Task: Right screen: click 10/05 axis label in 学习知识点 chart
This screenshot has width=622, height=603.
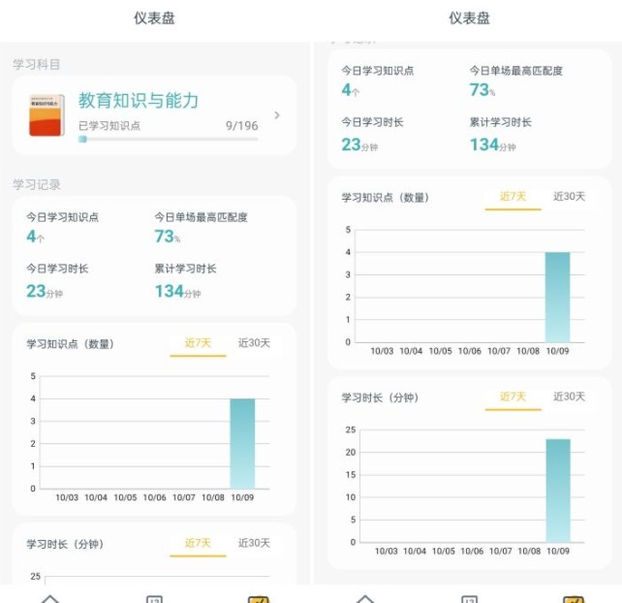Action: click(440, 351)
